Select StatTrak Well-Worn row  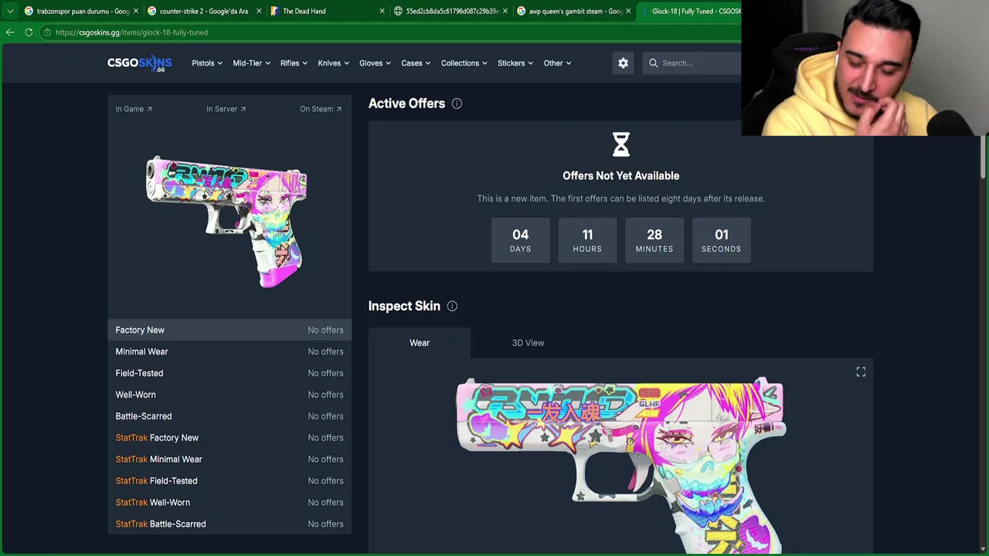(x=229, y=503)
